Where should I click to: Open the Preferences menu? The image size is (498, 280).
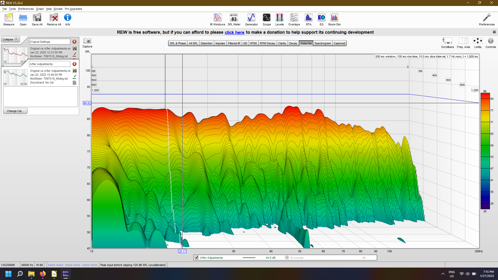[26, 9]
